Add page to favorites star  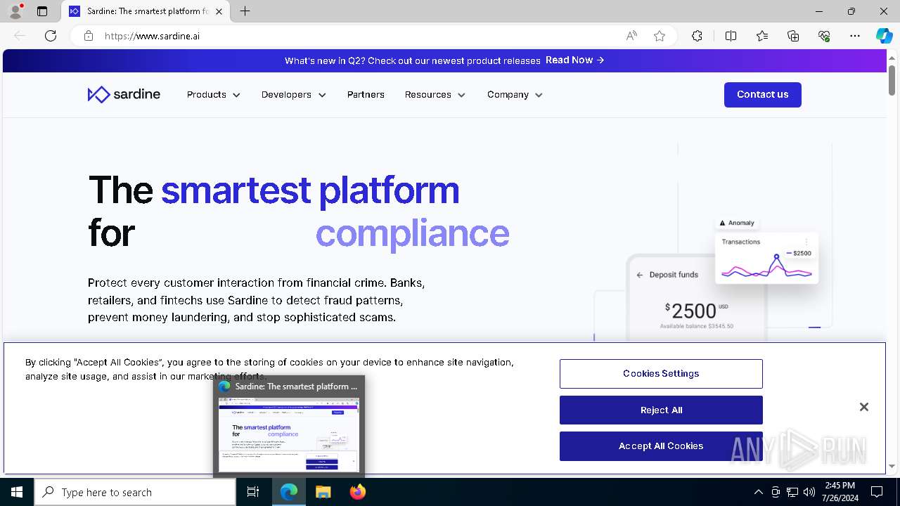[660, 36]
